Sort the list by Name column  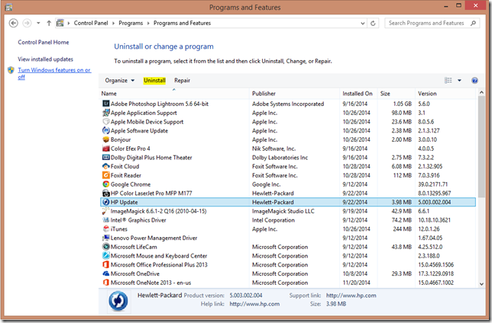pos(108,94)
